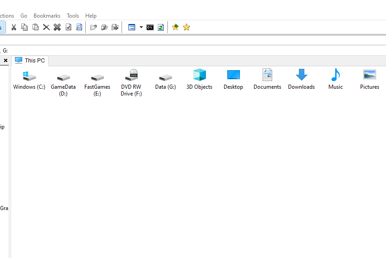The image size is (386, 258).
Task: Click the thin X Delete icon
Action: 46,27
